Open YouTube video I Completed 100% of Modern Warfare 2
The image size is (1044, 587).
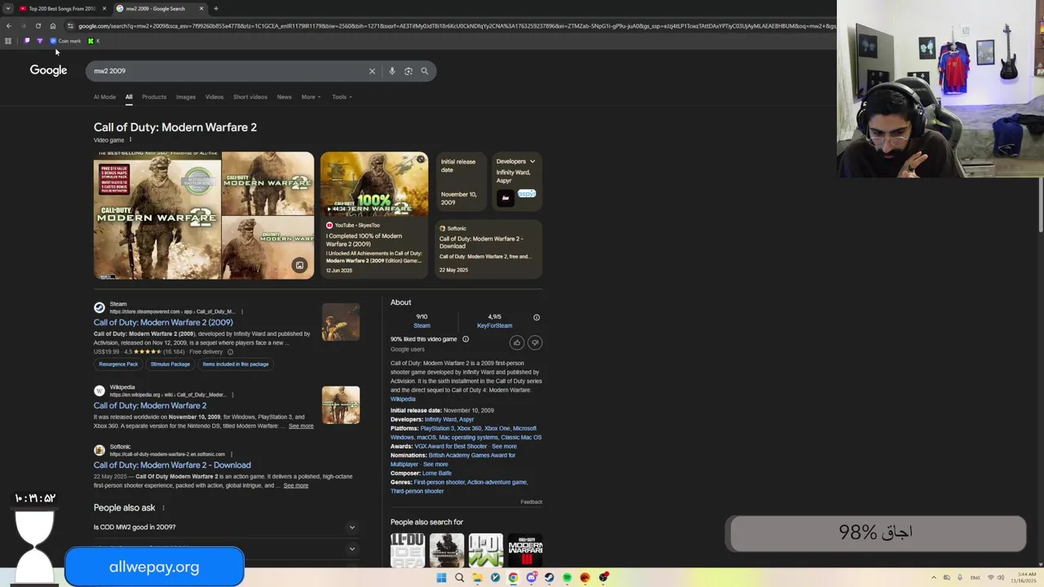click(x=374, y=215)
